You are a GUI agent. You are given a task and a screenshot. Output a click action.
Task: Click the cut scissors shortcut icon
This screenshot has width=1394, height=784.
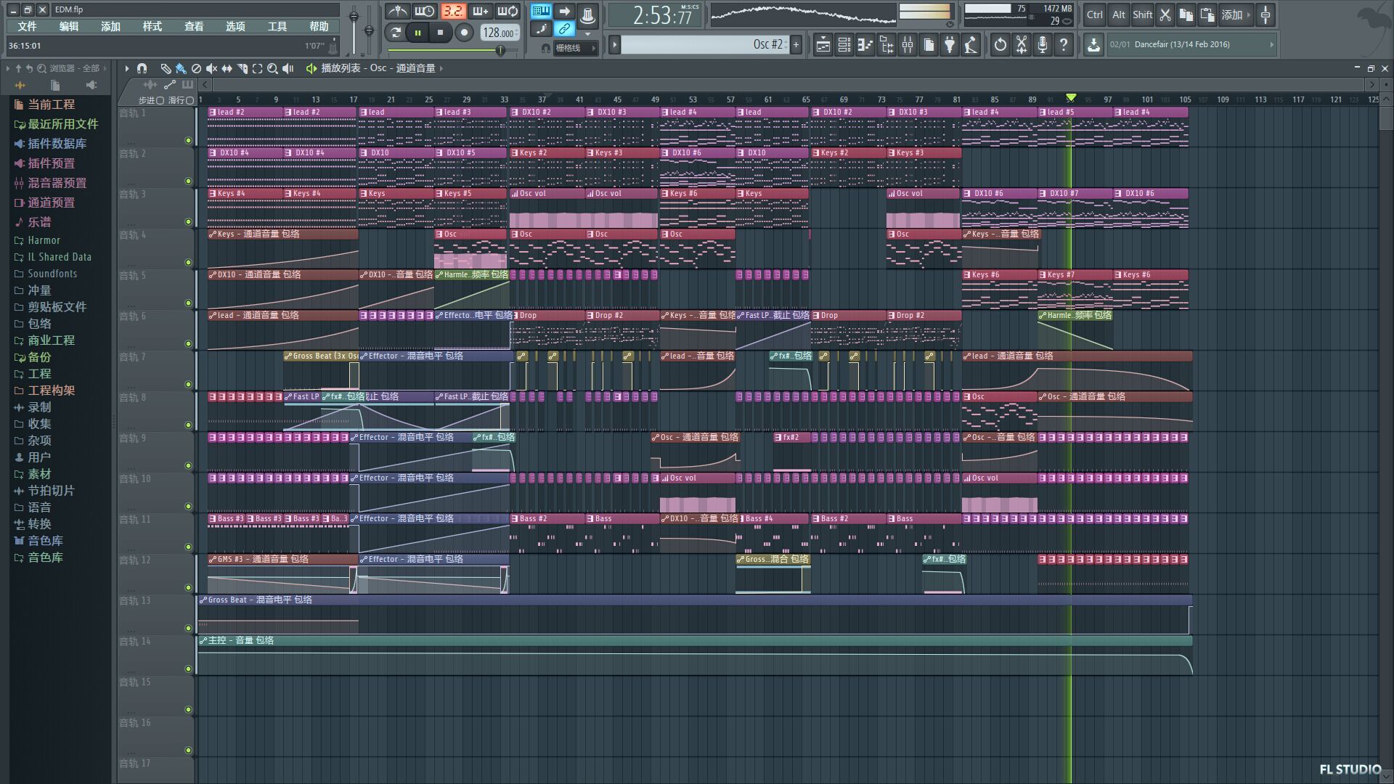pyautogui.click(x=1165, y=15)
